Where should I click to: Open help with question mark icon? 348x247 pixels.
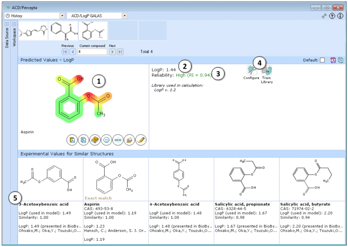(332, 16)
